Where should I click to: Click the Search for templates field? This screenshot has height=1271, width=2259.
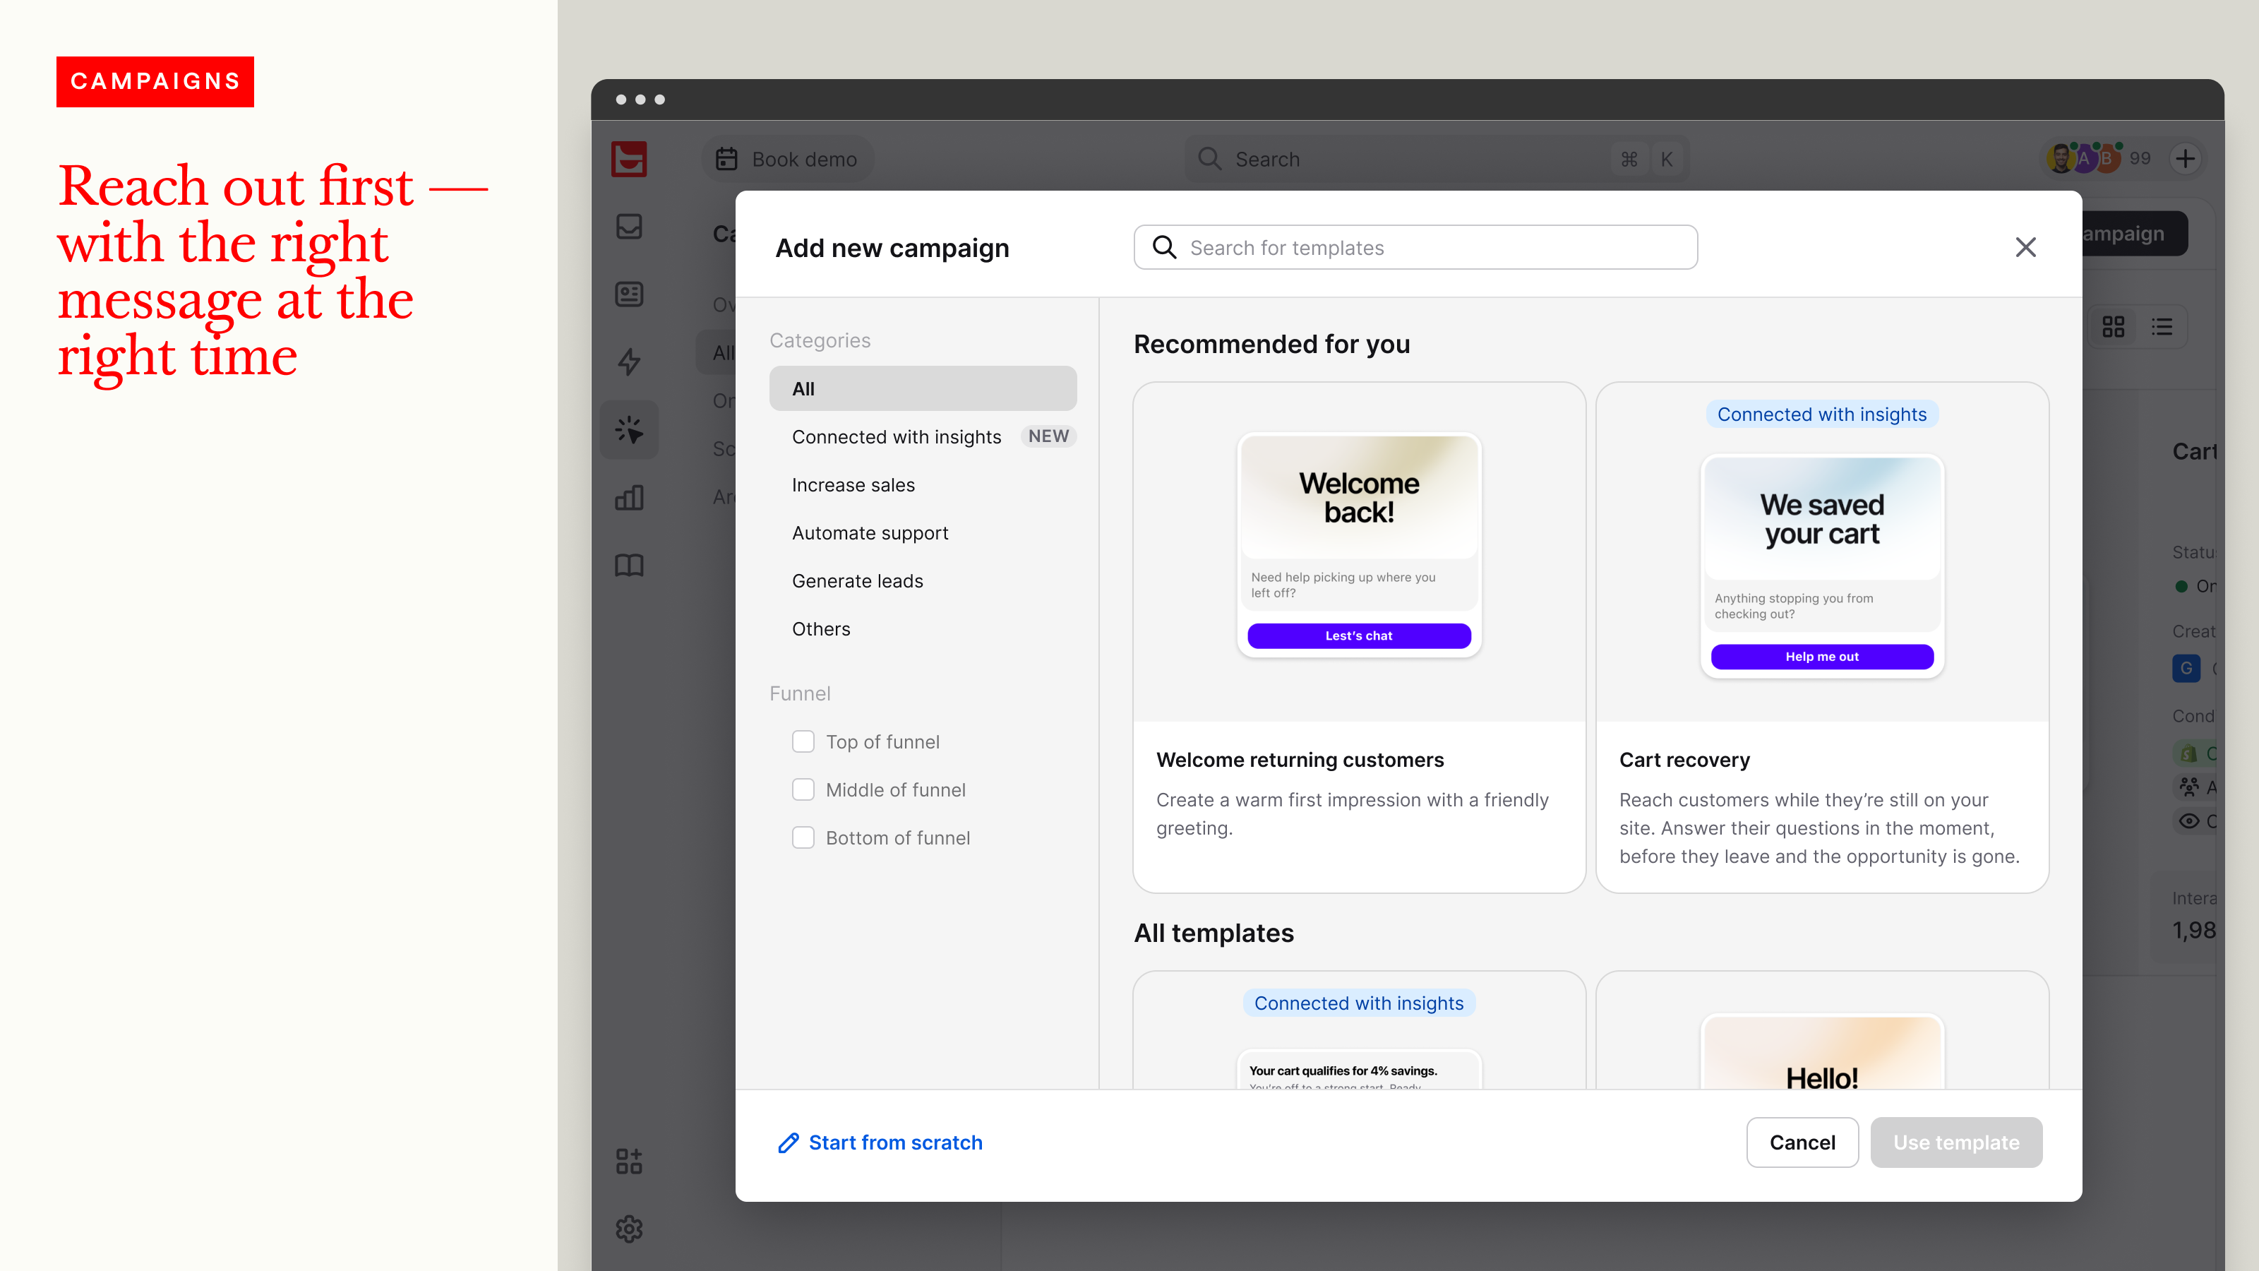pyautogui.click(x=1415, y=247)
